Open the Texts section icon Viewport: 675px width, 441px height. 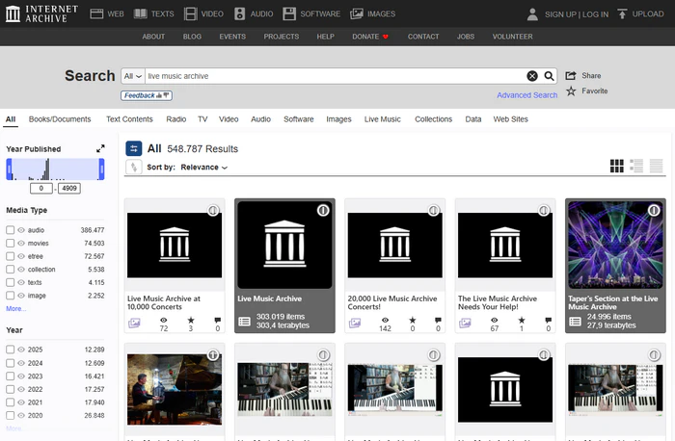tap(141, 13)
